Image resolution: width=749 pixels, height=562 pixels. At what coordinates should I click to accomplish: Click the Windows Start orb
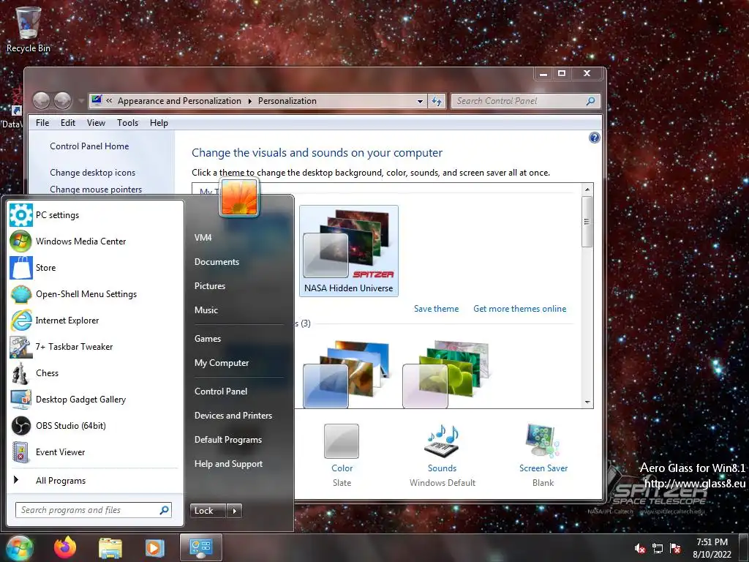[x=19, y=547]
